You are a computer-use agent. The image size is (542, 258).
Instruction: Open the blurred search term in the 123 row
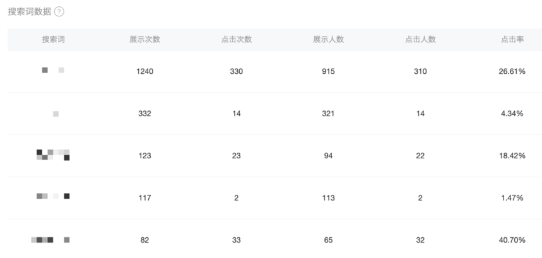pyautogui.click(x=53, y=155)
